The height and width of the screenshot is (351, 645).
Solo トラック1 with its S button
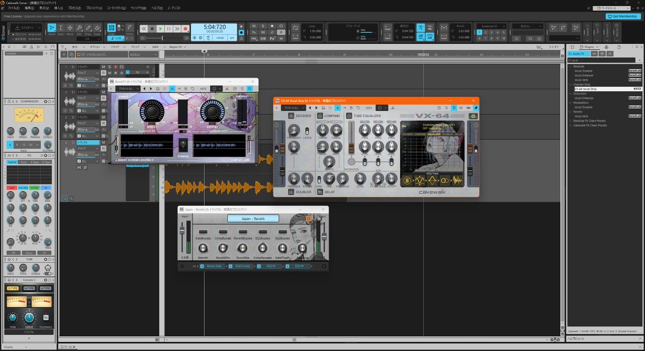(110, 67)
